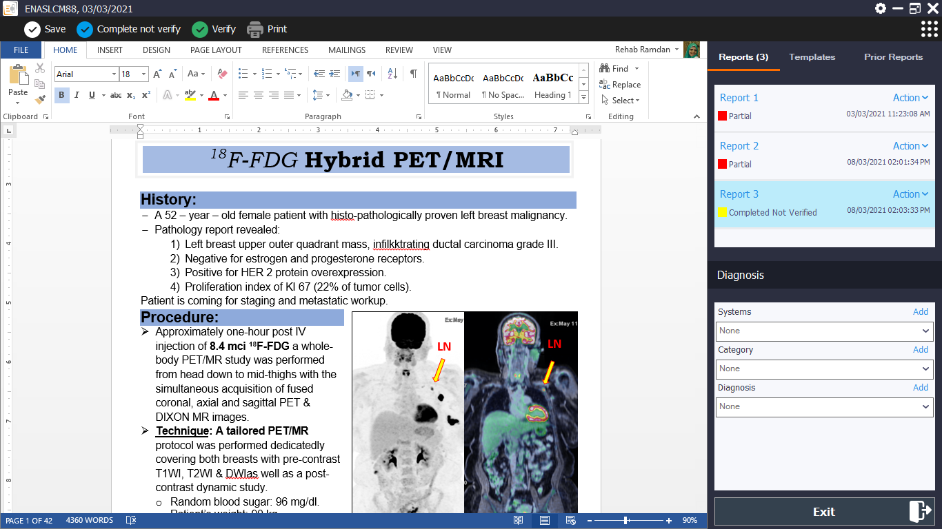Open the settings gear in title bar

pos(881,8)
